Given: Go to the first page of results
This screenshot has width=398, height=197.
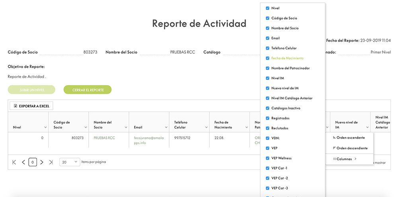Looking at the screenshot, I should point(14,162).
